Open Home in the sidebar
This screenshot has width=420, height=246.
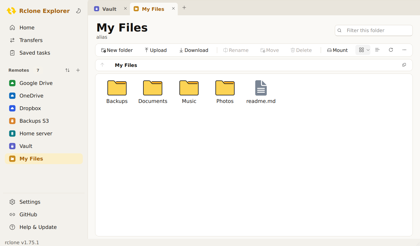coord(44,28)
